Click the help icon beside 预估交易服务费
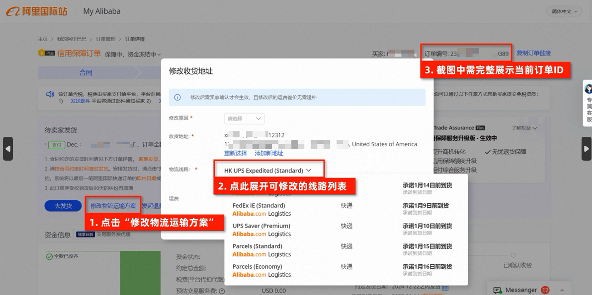The height and width of the screenshot is (295, 592). click(222, 291)
